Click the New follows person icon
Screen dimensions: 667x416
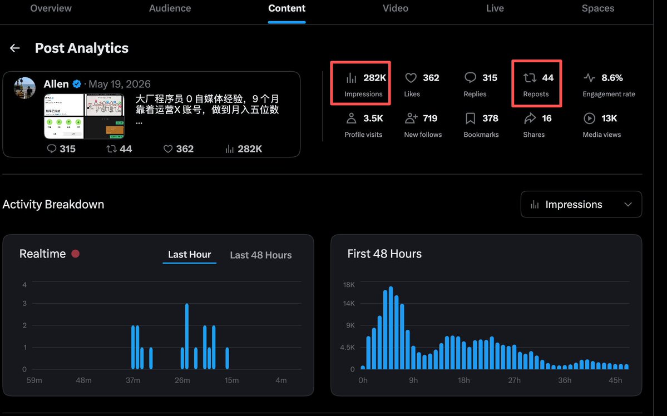click(x=411, y=118)
